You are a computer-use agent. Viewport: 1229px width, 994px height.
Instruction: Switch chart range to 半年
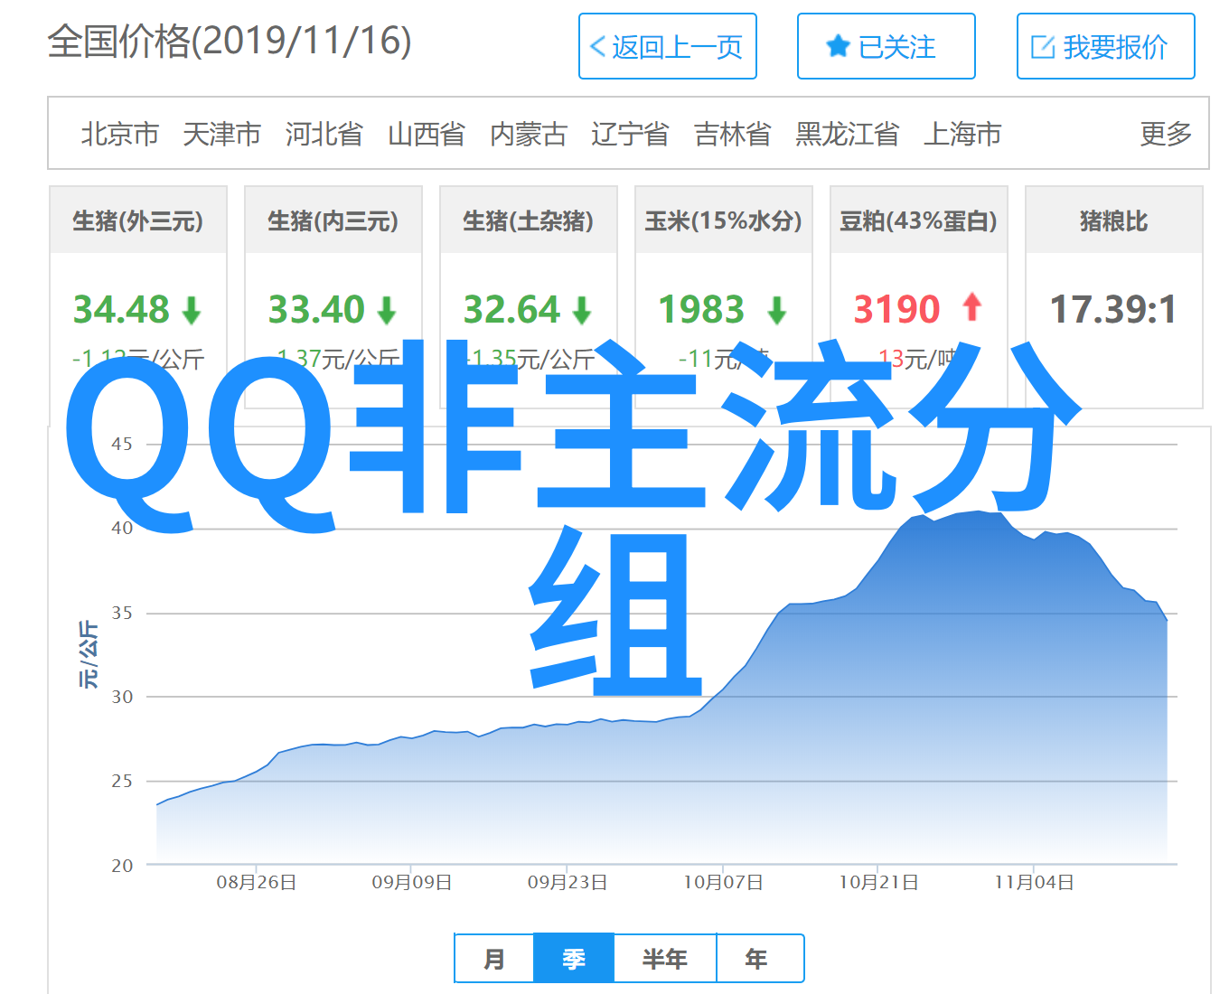click(x=665, y=959)
